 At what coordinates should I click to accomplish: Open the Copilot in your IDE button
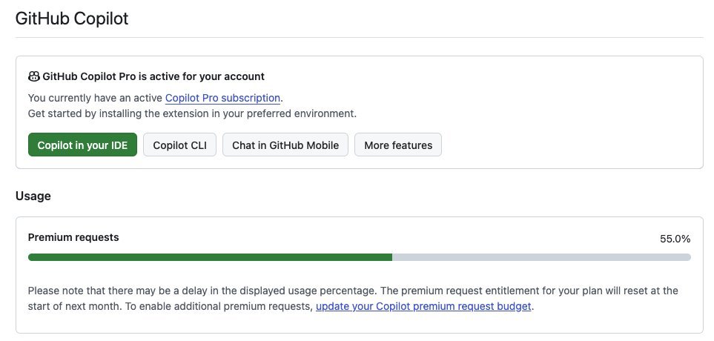pos(82,145)
